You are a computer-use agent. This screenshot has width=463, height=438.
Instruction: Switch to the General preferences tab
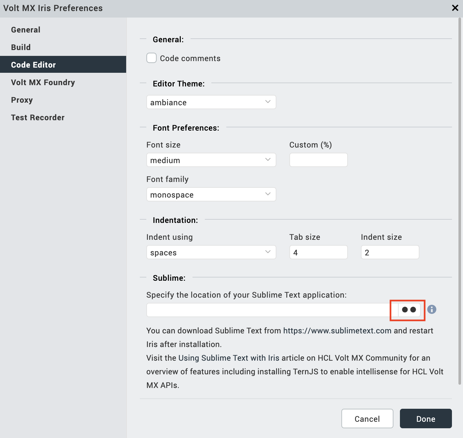pos(26,30)
